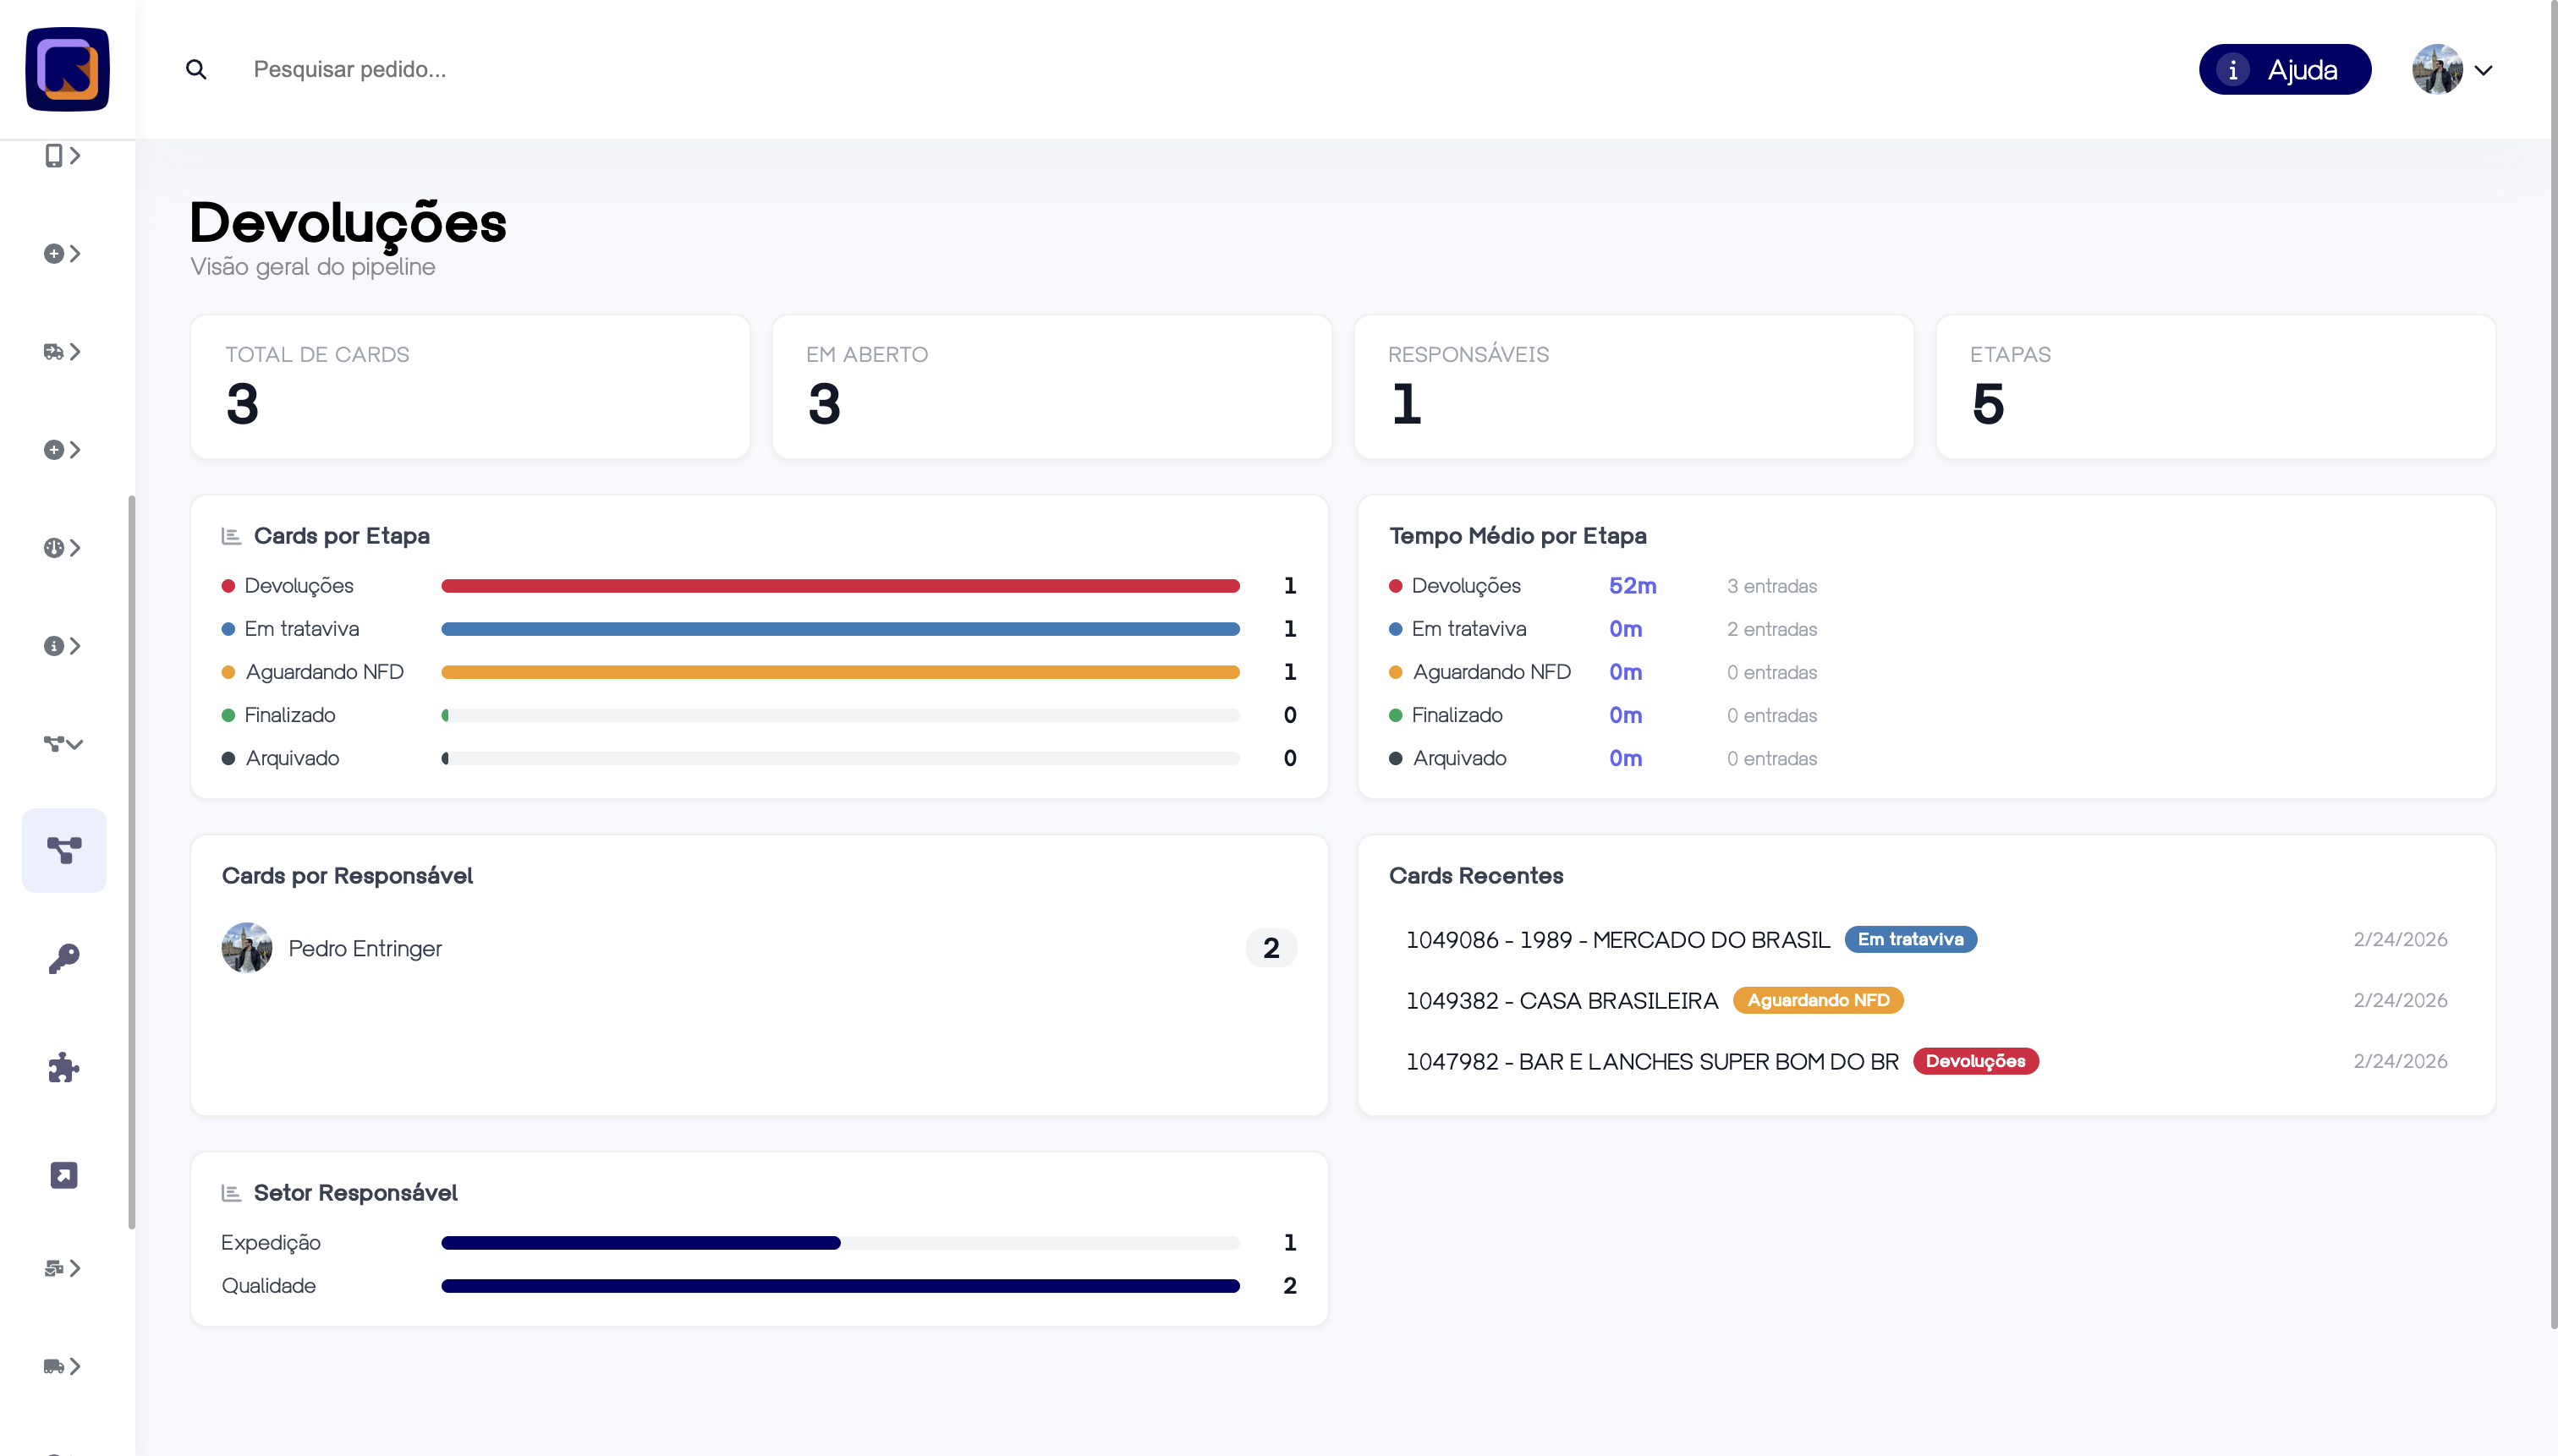Expand the mobile phone sidebar menu
Image resolution: width=2558 pixels, height=1456 pixels.
pos(62,155)
